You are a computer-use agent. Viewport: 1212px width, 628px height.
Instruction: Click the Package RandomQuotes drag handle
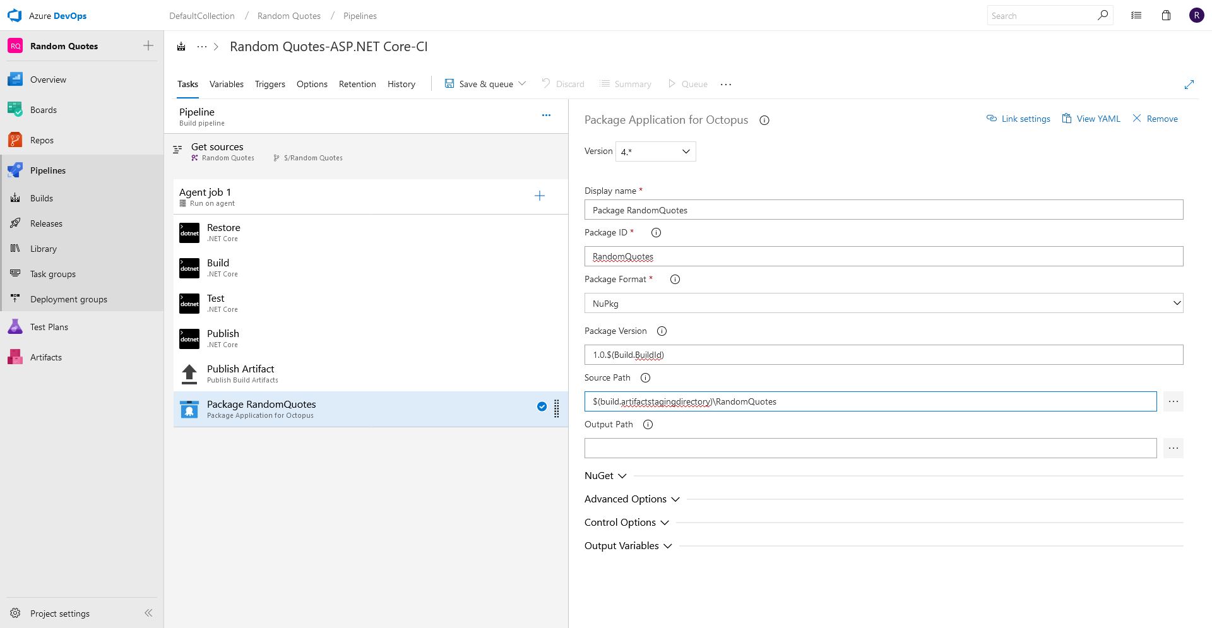click(557, 409)
